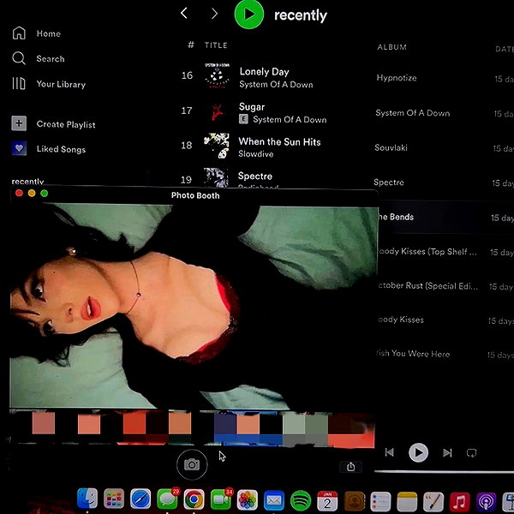This screenshot has height=514, width=514.
Task: Select the 'recently' playlist in sidebar
Action: tap(28, 182)
